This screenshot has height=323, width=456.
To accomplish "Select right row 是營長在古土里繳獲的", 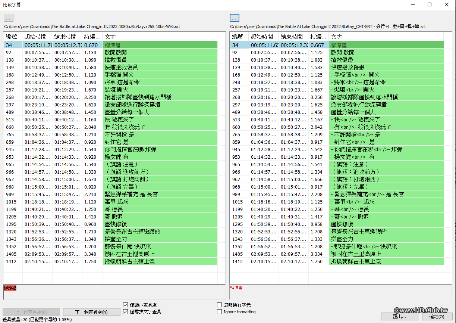I will pyautogui.click(x=337, y=232).
